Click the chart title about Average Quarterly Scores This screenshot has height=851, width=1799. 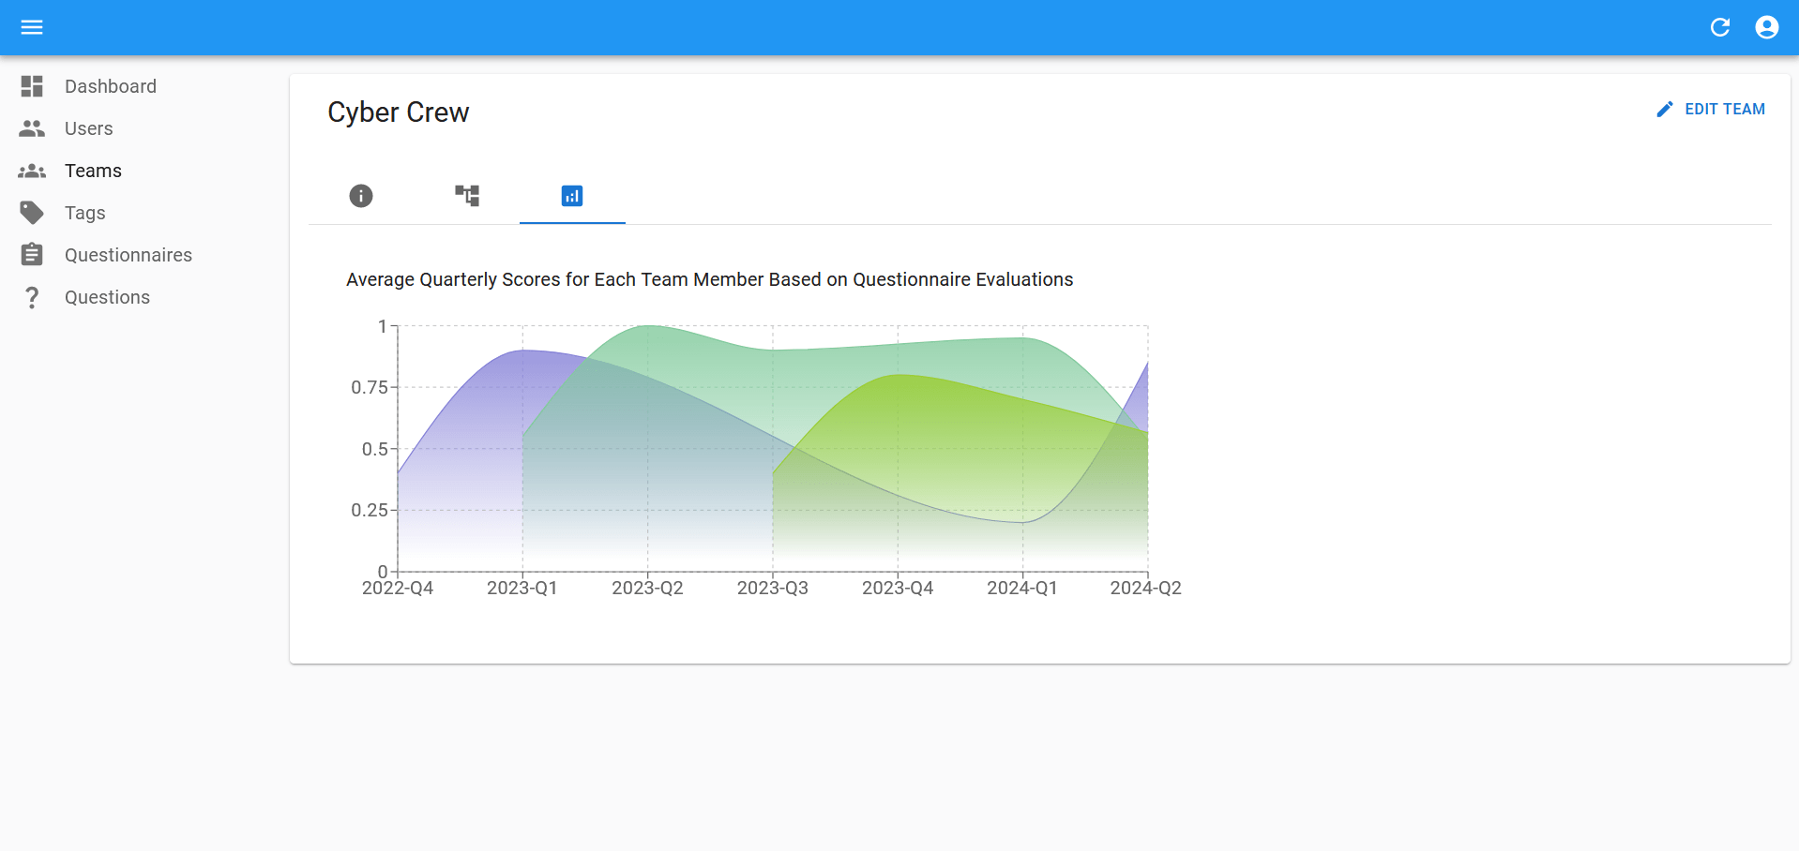[709, 279]
